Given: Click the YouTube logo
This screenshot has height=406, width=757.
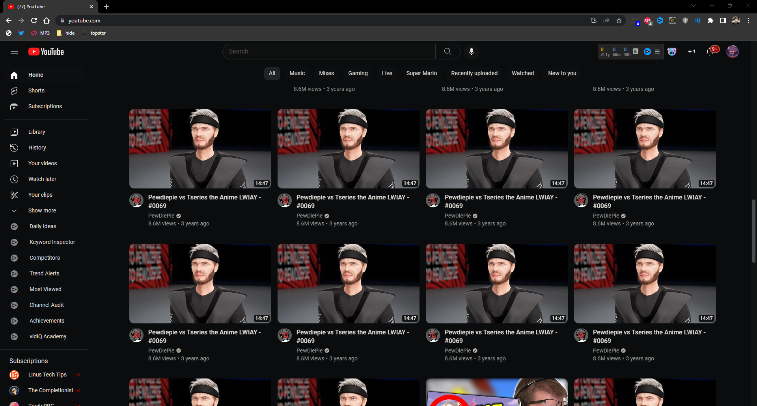Looking at the screenshot, I should click(46, 52).
